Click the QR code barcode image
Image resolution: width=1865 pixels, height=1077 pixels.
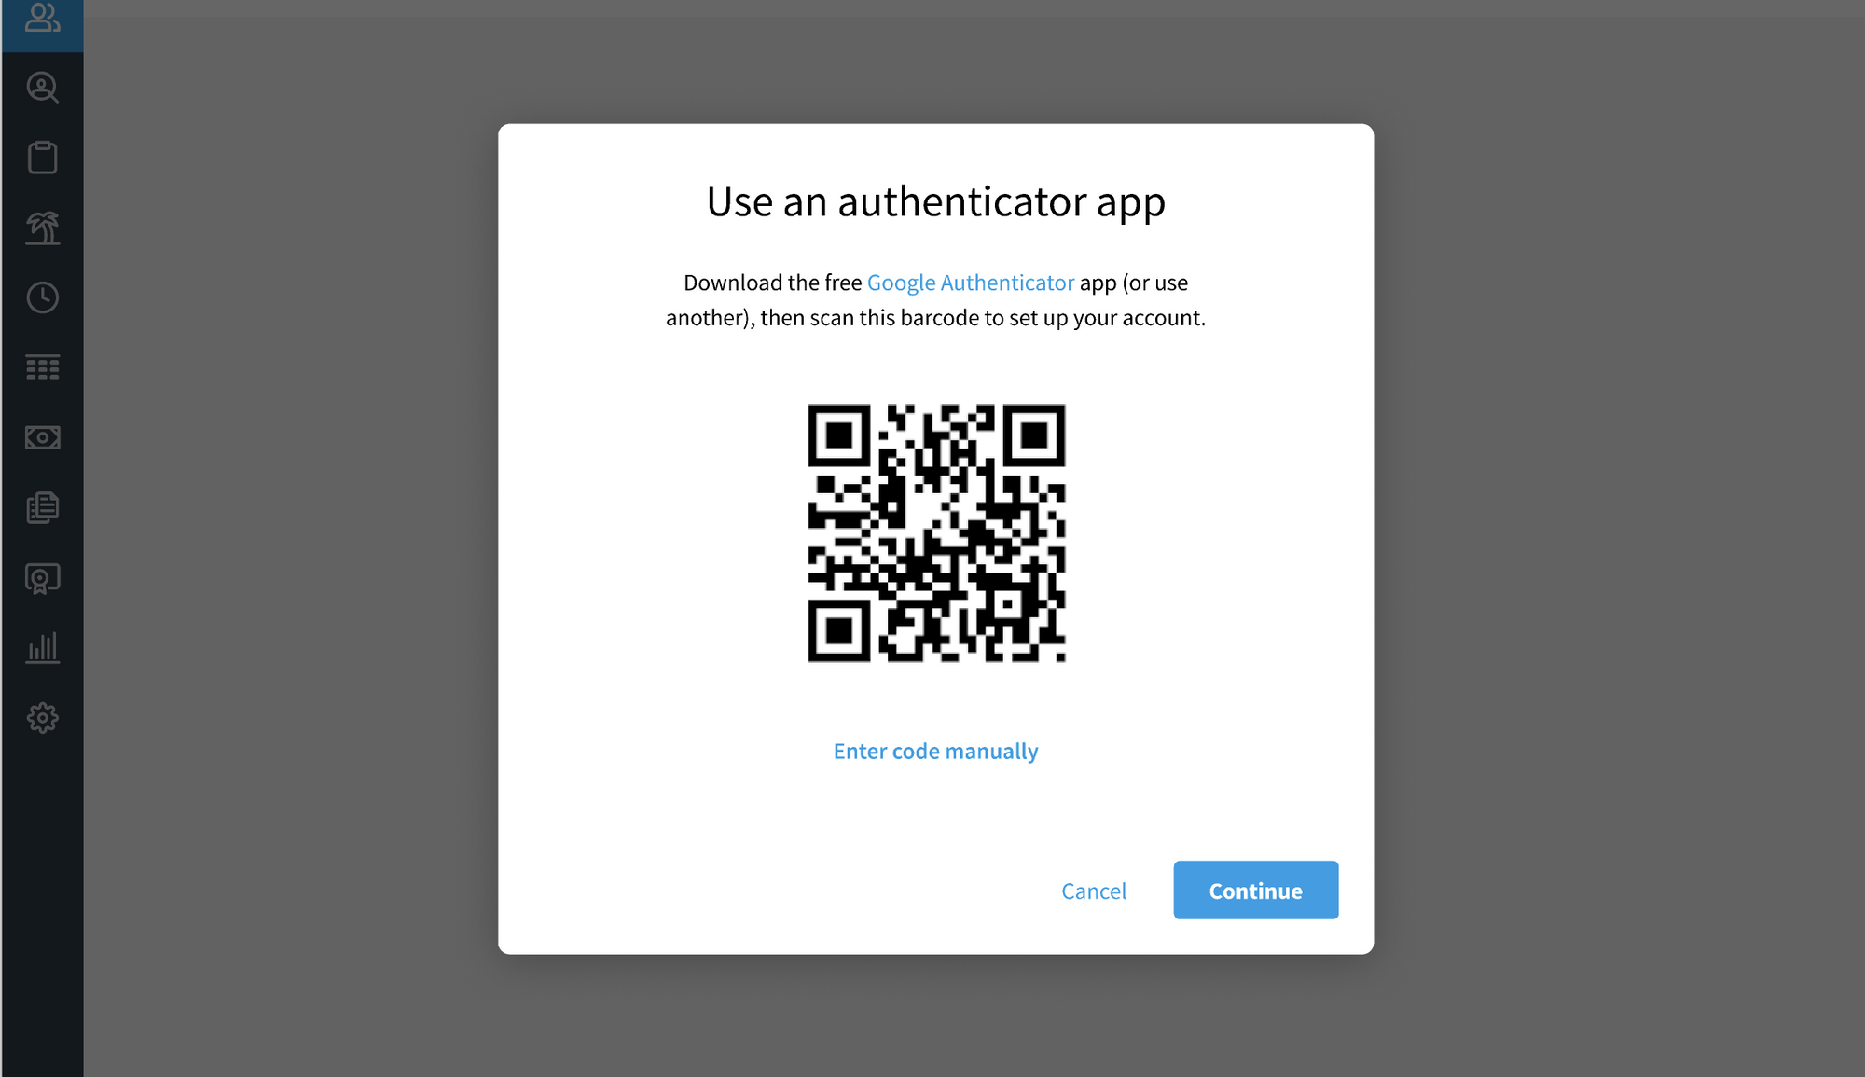pos(936,533)
